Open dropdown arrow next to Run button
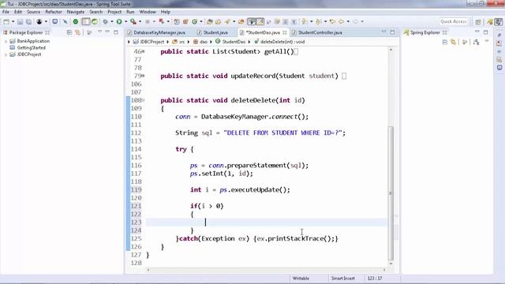505x284 pixels. tap(125, 21)
